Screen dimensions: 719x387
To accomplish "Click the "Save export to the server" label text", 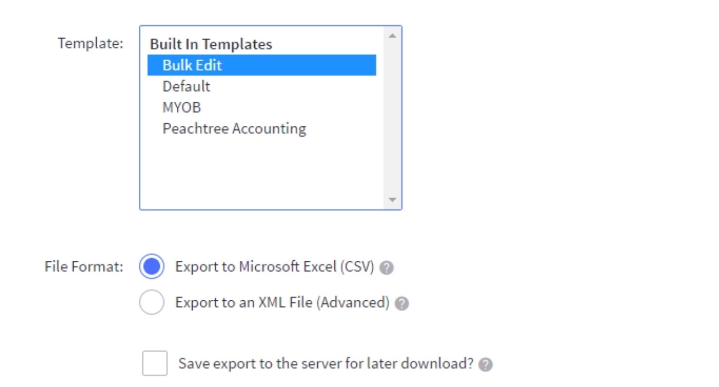I will click(x=326, y=363).
